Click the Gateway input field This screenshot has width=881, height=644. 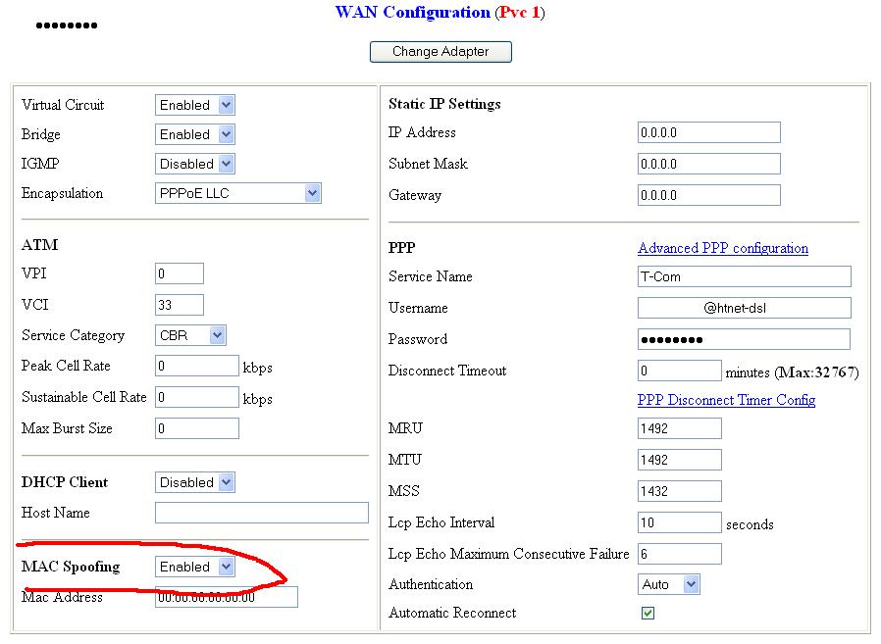point(709,195)
